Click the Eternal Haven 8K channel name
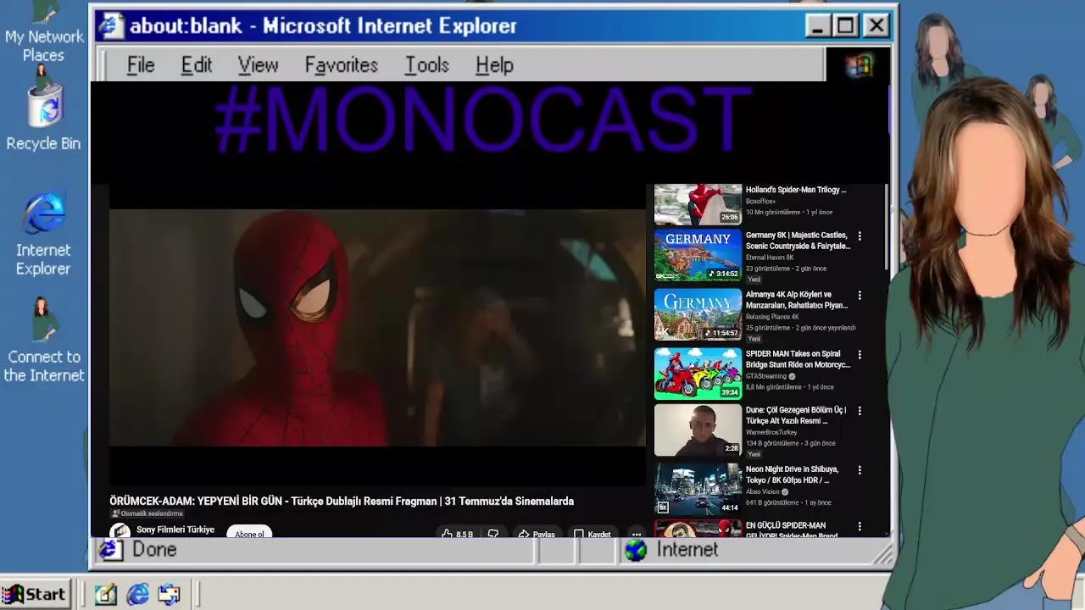Screen dimensions: 1085x610 click(770, 258)
